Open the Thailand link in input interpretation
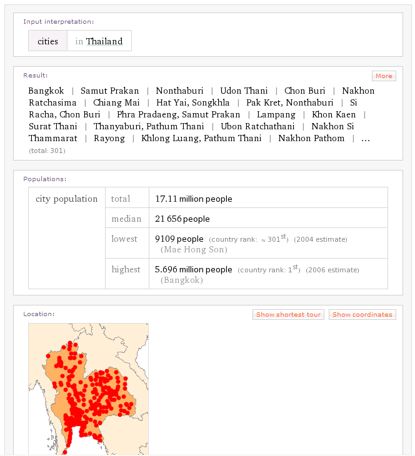 (x=104, y=41)
